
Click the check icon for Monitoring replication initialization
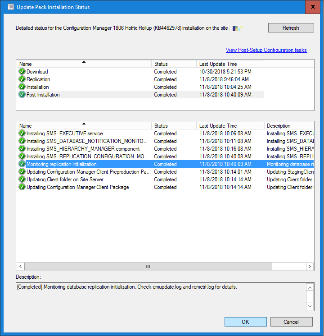pyautogui.click(x=22, y=164)
